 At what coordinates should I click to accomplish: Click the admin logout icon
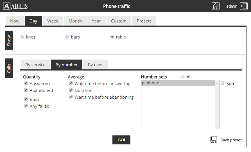tap(243, 6)
